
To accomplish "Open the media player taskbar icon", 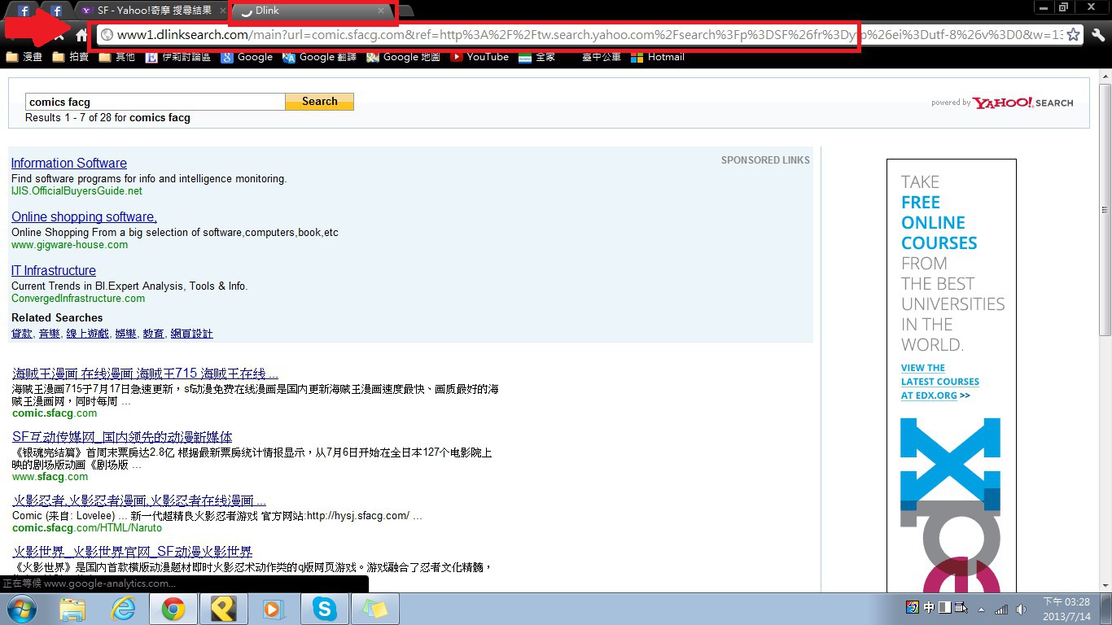I will point(274,609).
